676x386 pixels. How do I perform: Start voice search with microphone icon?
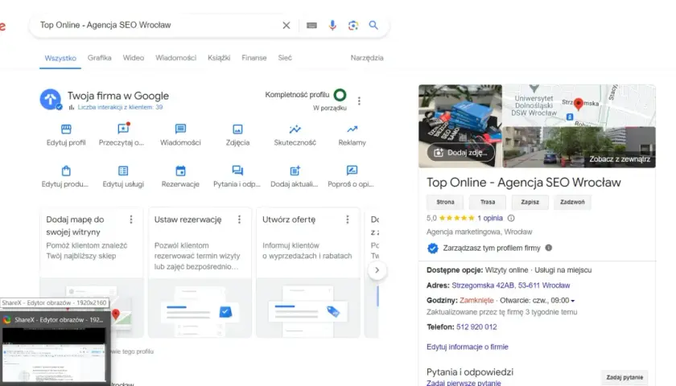332,26
